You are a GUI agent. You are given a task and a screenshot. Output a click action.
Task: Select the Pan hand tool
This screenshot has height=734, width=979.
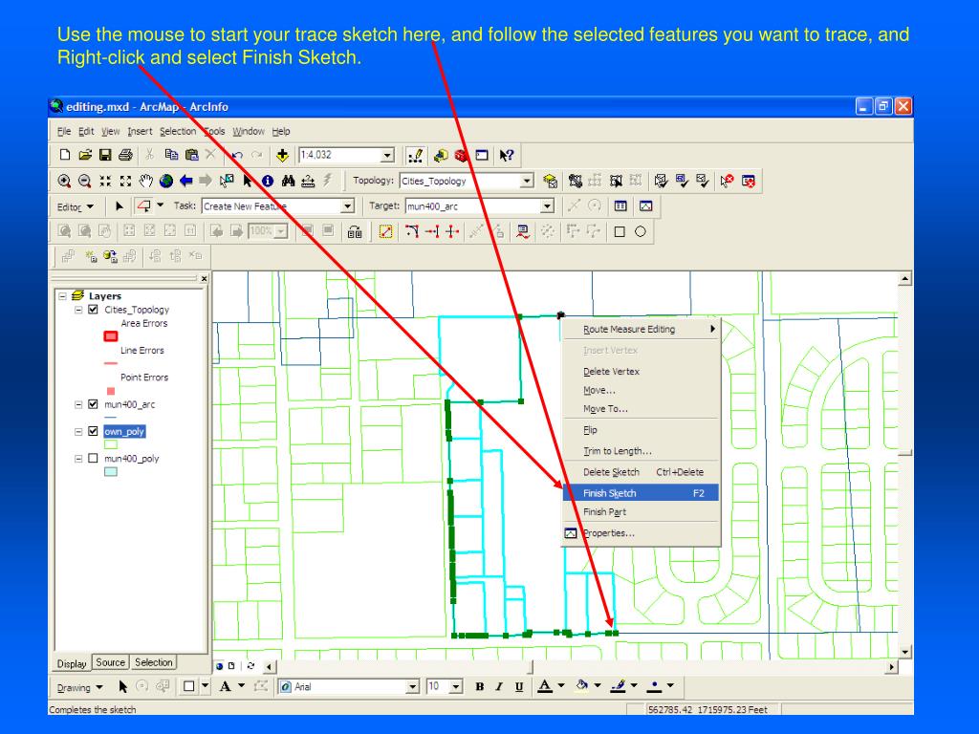145,181
